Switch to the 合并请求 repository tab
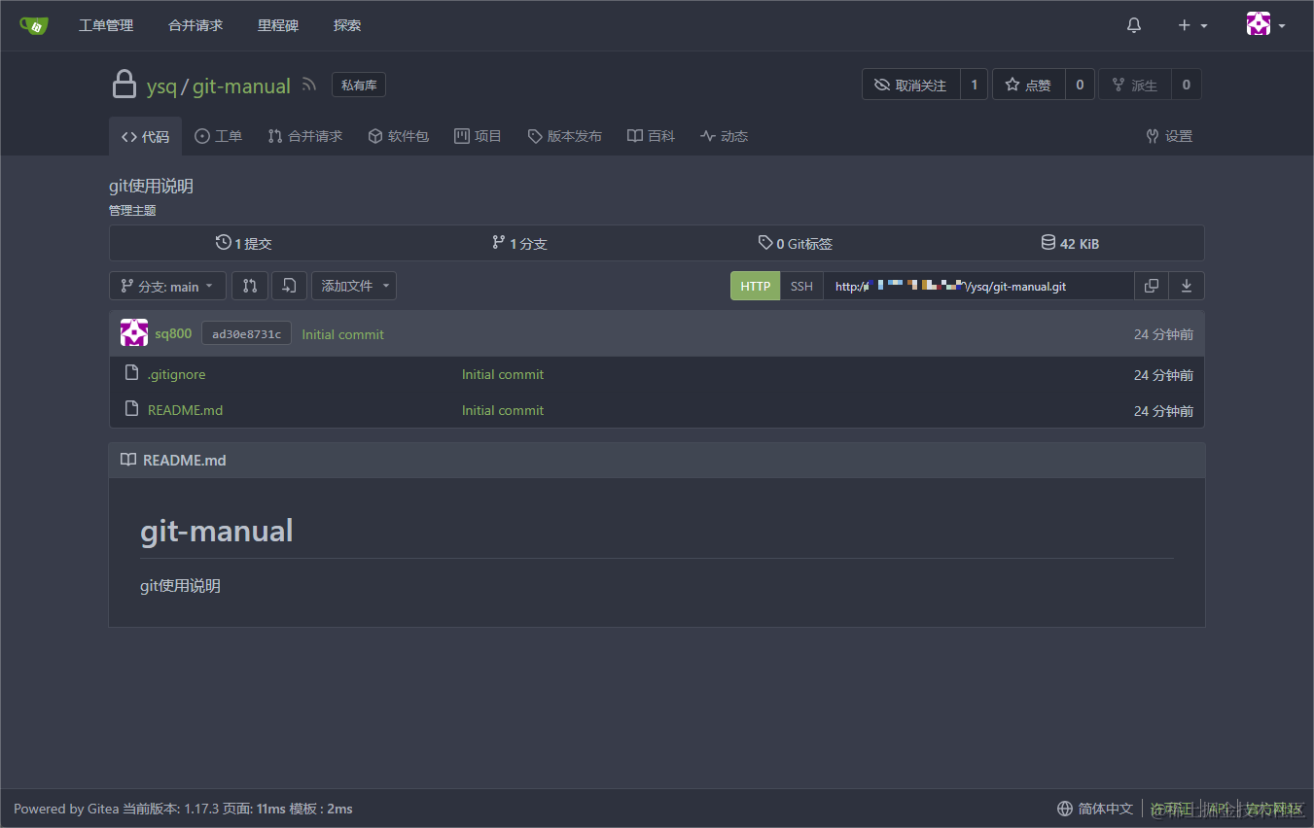The height and width of the screenshot is (828, 1314). (305, 136)
